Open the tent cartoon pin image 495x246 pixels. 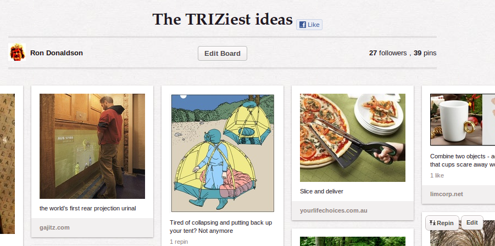pos(222,152)
